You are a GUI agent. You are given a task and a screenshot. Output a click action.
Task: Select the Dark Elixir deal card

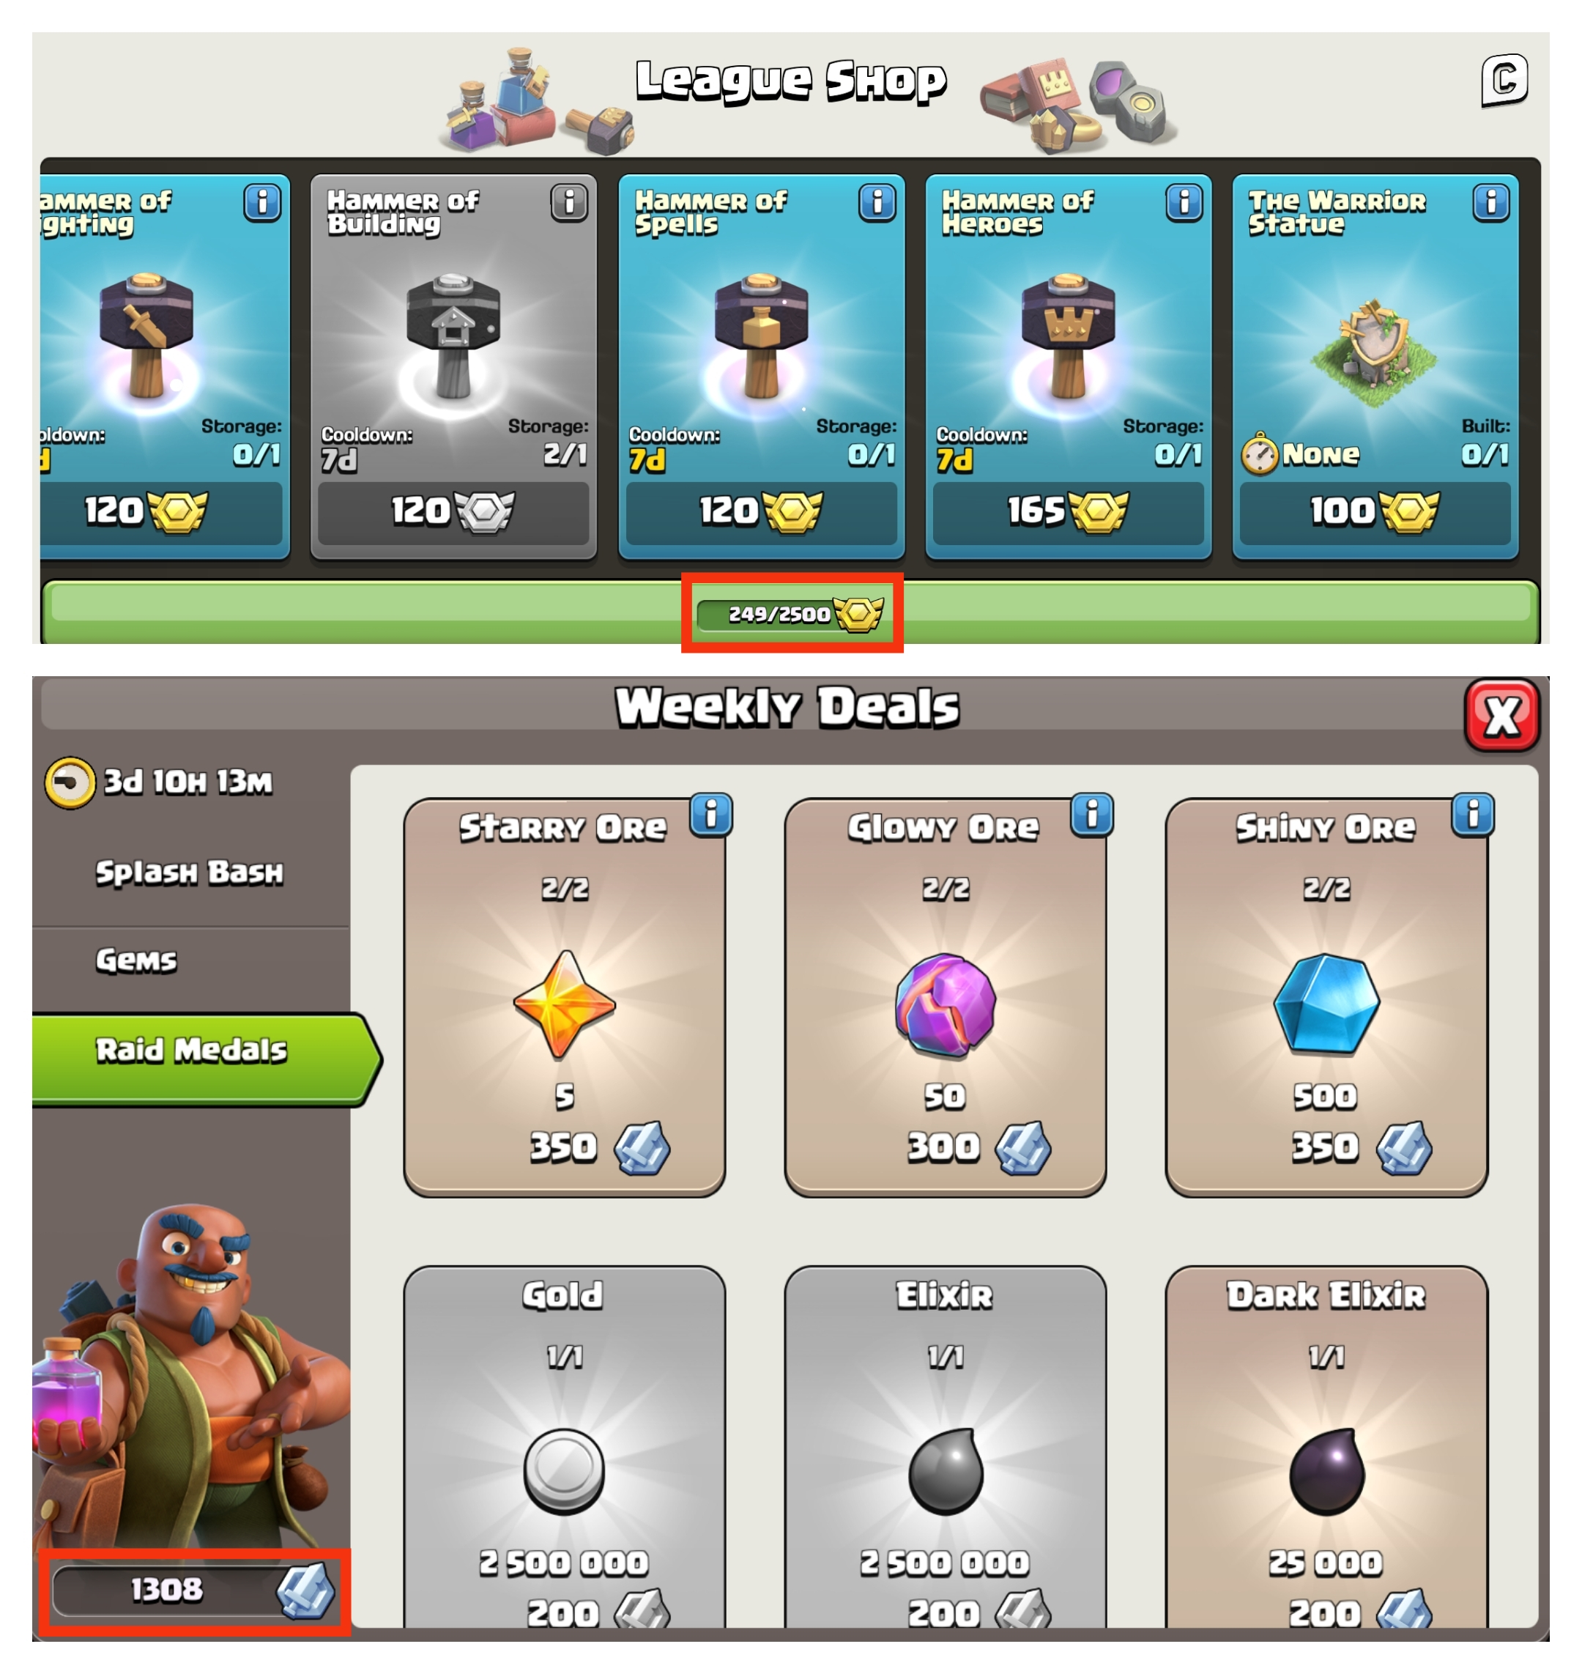pyautogui.click(x=1326, y=1446)
